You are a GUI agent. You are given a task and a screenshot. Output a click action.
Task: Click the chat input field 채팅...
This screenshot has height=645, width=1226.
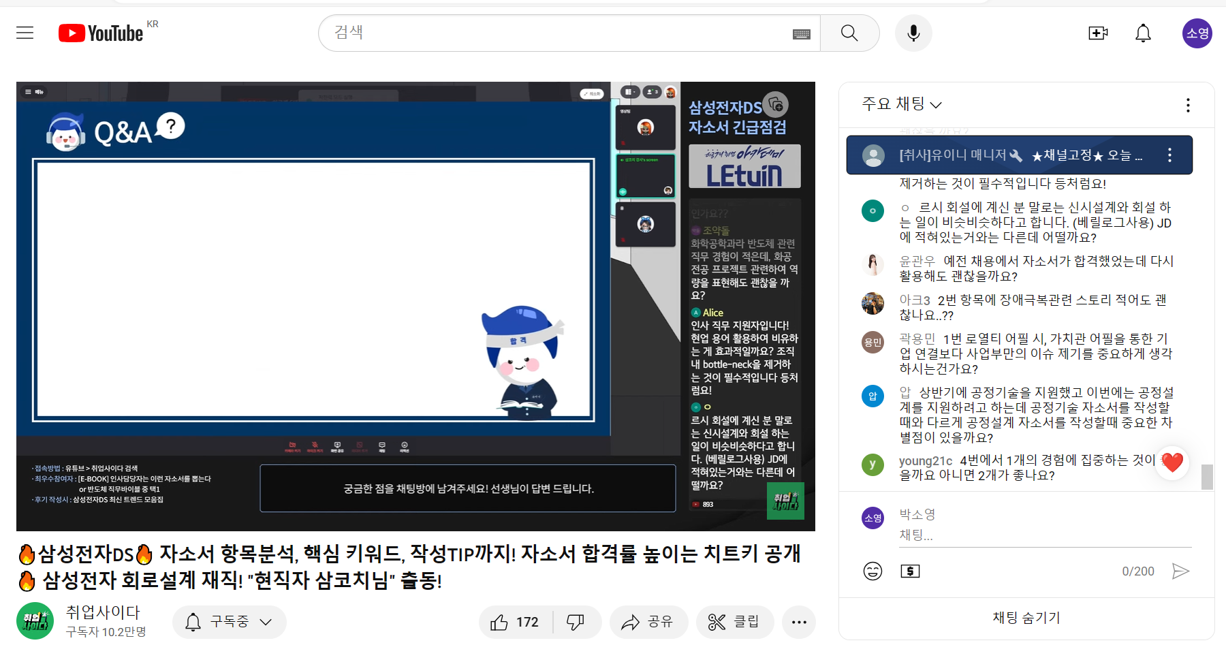1045,535
